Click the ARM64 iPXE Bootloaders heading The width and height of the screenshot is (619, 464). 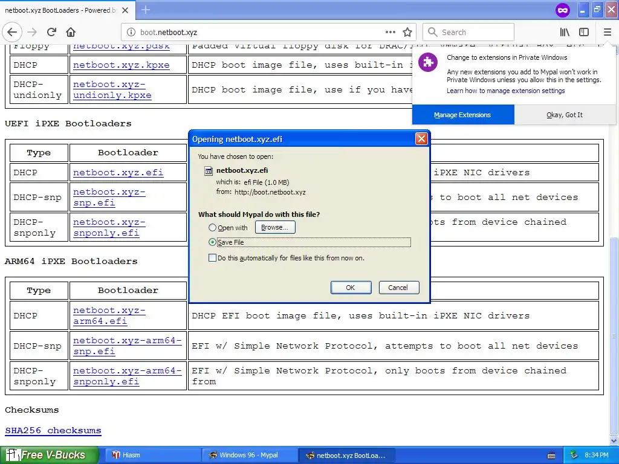[71, 261]
